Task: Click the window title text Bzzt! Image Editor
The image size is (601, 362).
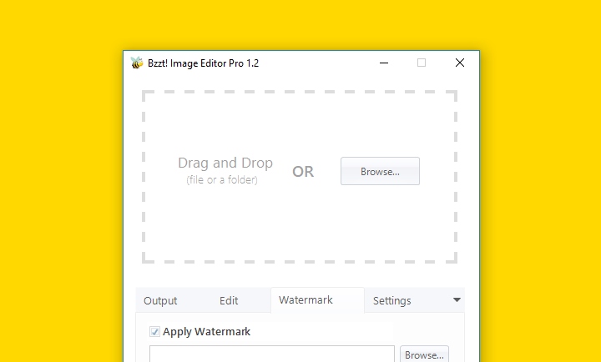Action: point(203,63)
